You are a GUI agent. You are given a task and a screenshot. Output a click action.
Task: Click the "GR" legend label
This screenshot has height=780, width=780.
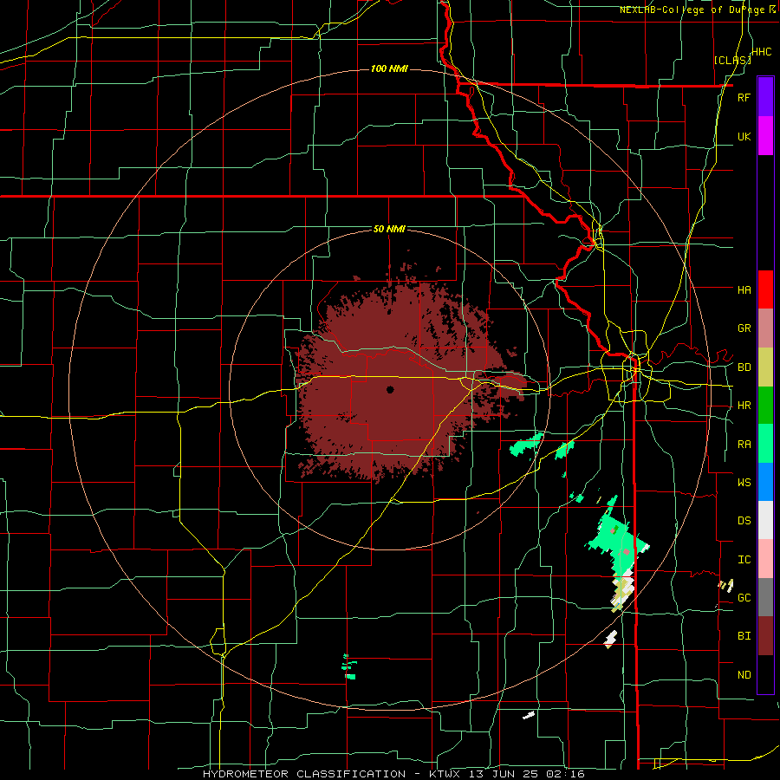[x=744, y=328]
